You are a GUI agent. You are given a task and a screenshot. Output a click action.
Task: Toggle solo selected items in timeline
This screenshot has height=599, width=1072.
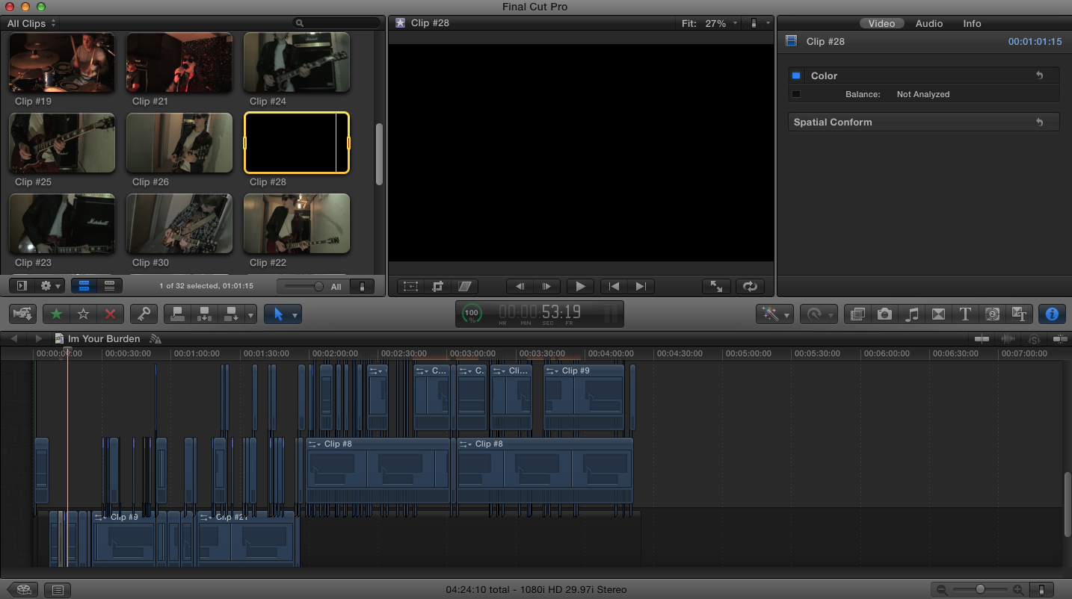pyautogui.click(x=1034, y=339)
